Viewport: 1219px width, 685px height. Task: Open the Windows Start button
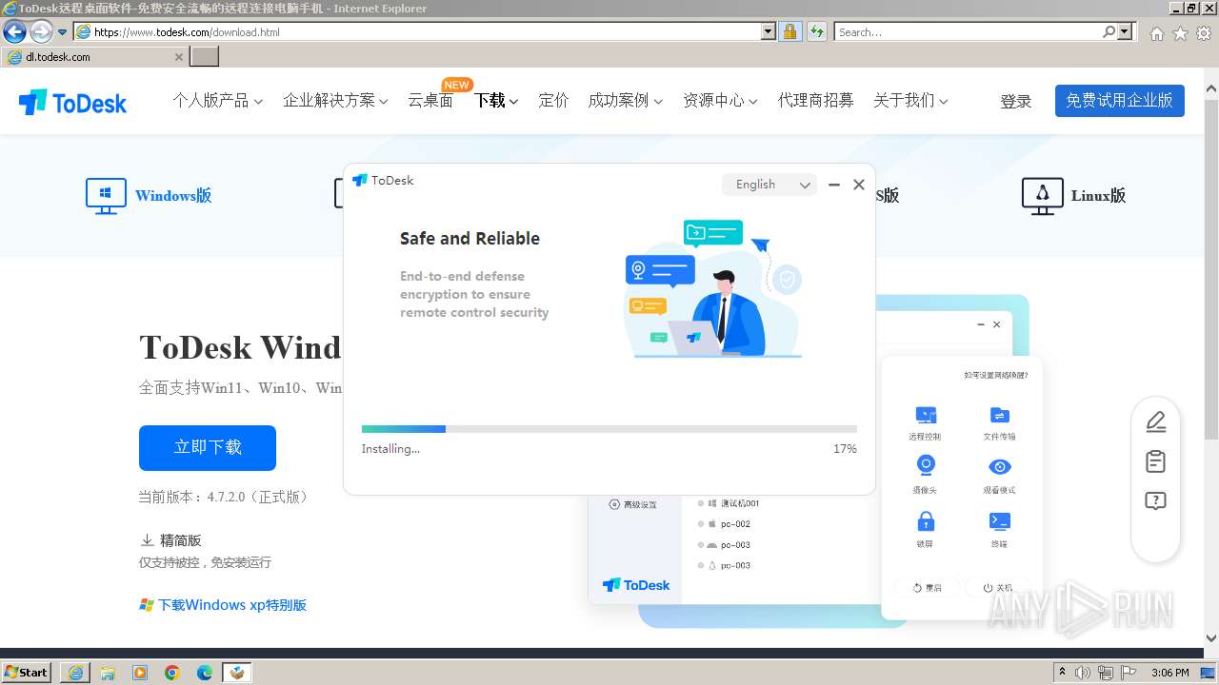[x=26, y=672]
